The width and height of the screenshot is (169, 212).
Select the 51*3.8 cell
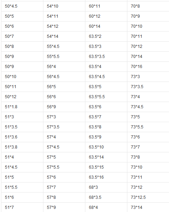point(22,147)
